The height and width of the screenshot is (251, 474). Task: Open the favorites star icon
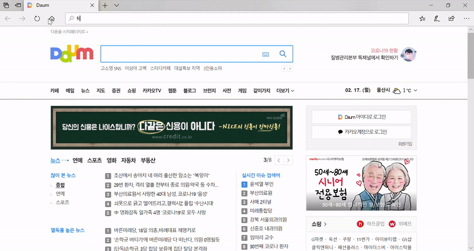(x=422, y=19)
